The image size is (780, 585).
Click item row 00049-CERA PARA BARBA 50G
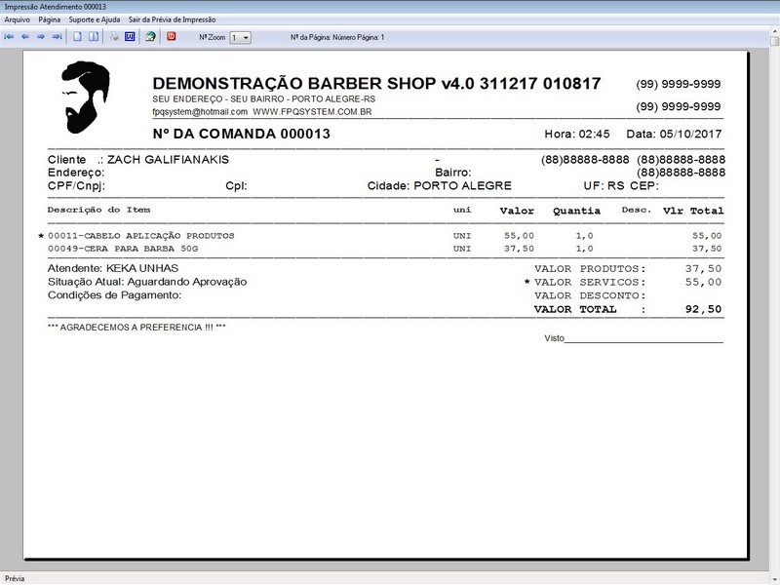[x=385, y=249]
